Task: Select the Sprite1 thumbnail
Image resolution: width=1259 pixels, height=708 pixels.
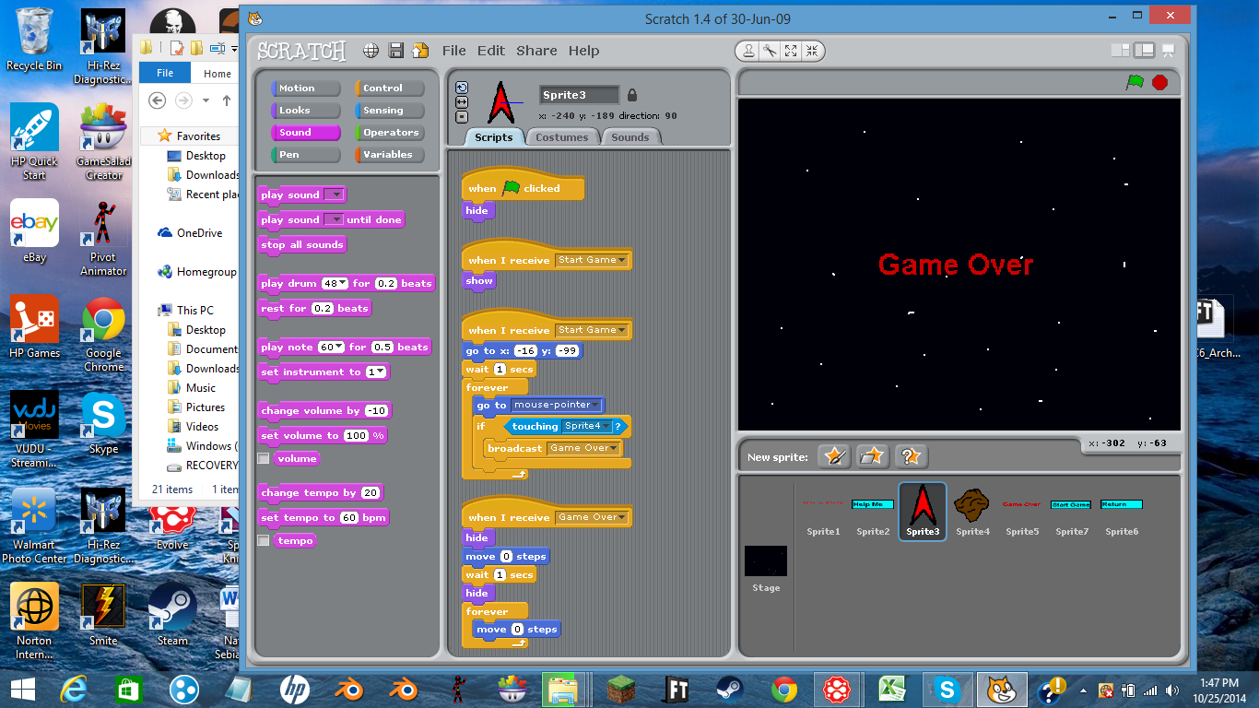Action: (823, 510)
